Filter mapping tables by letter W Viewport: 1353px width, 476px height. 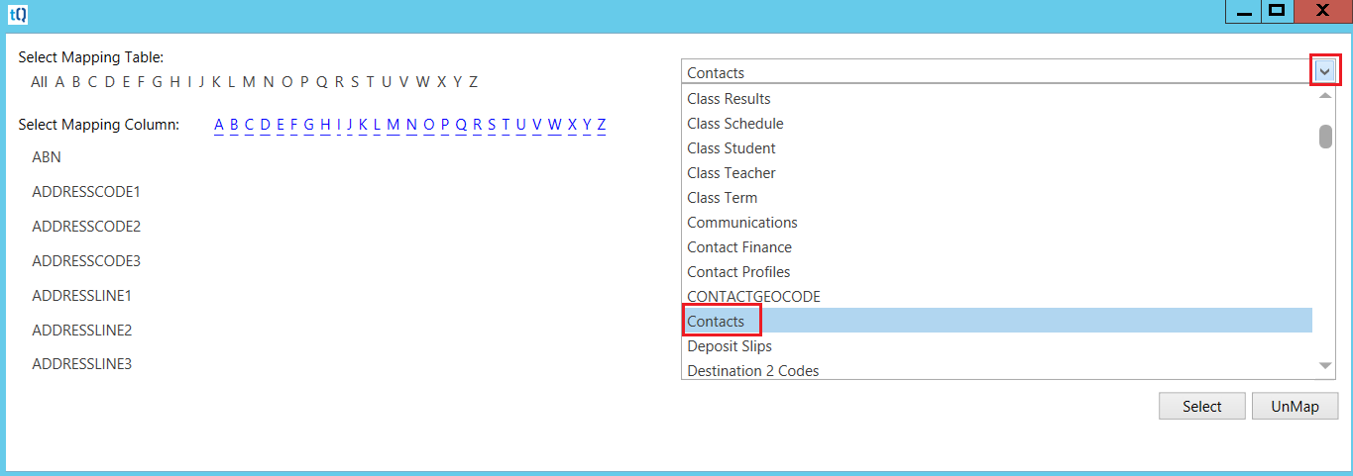click(423, 82)
